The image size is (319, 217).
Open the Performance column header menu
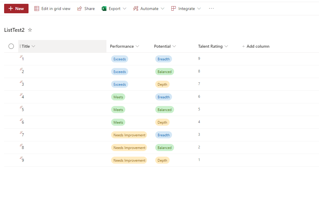click(x=124, y=46)
